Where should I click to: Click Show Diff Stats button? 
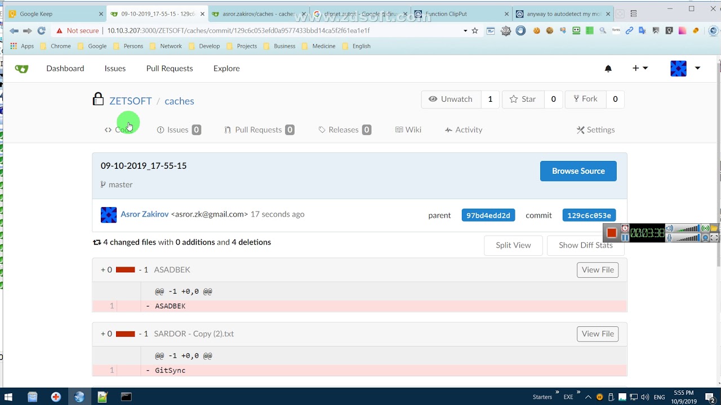(586, 245)
